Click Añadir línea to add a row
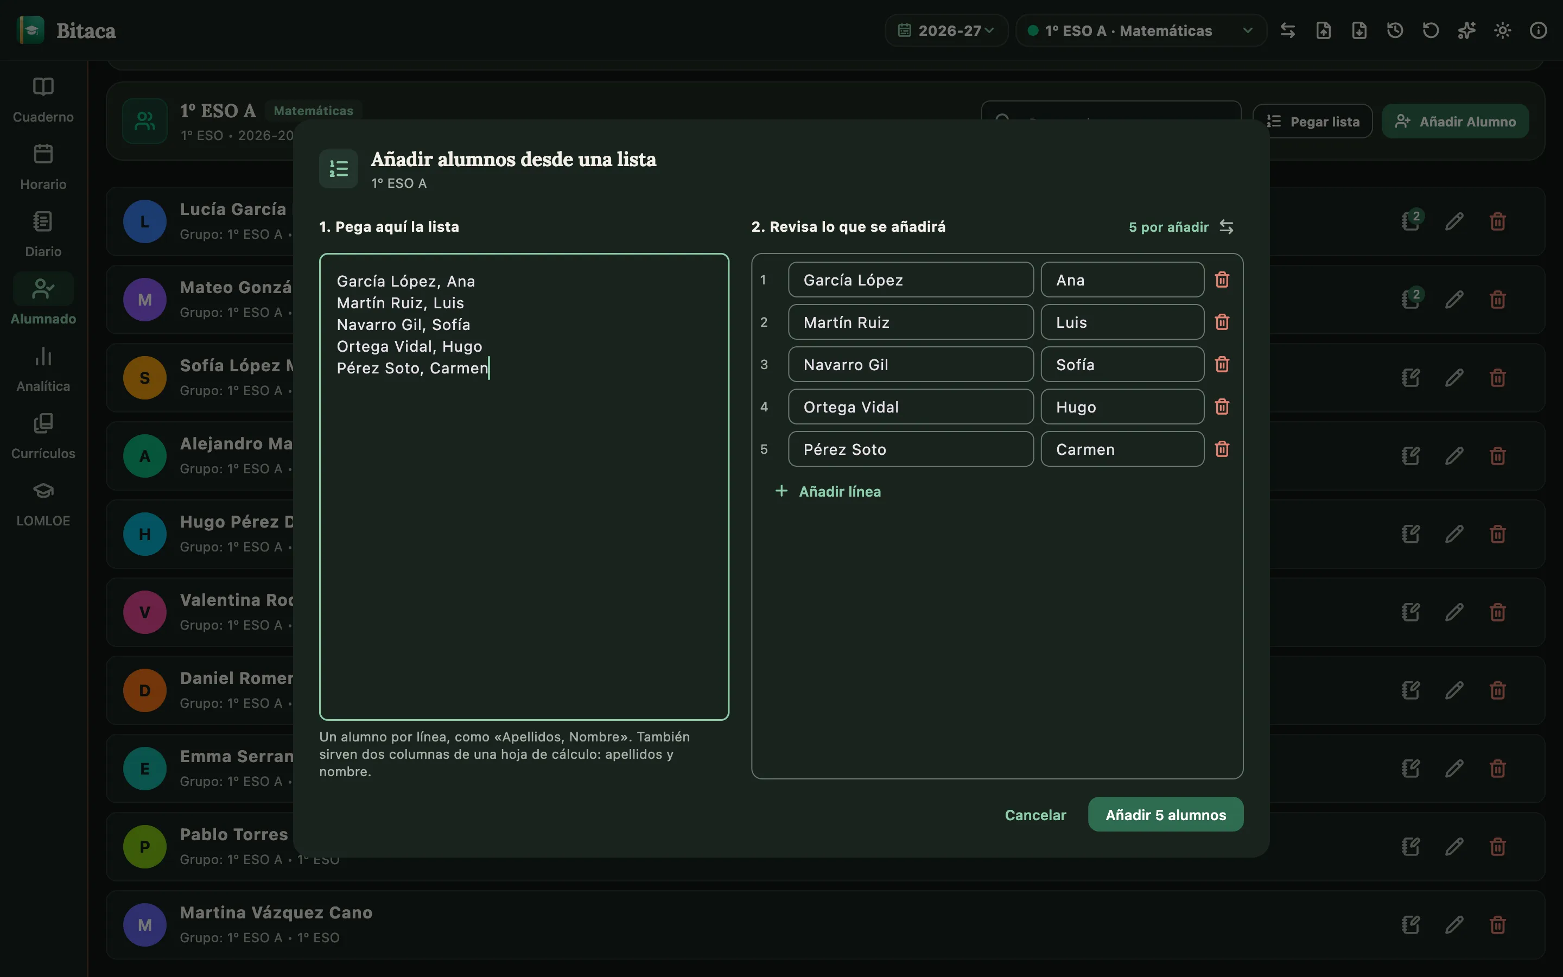Viewport: 1563px width, 977px height. [828, 491]
